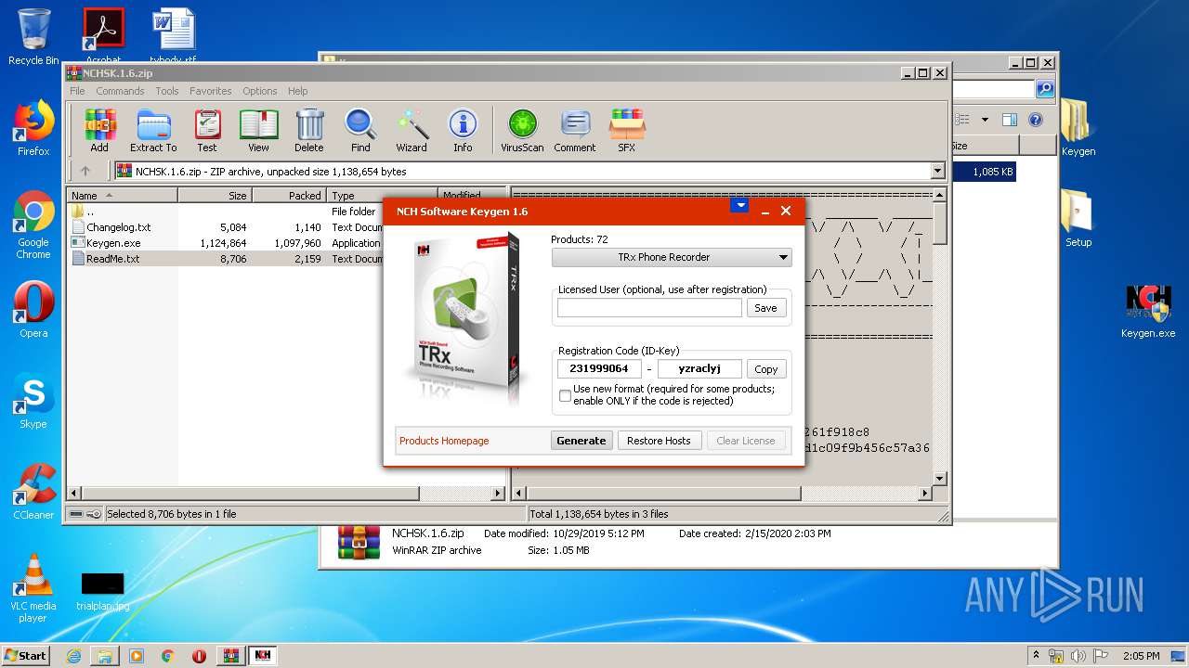
Task: Click the Extract To toolbar icon
Action: pyautogui.click(x=153, y=130)
